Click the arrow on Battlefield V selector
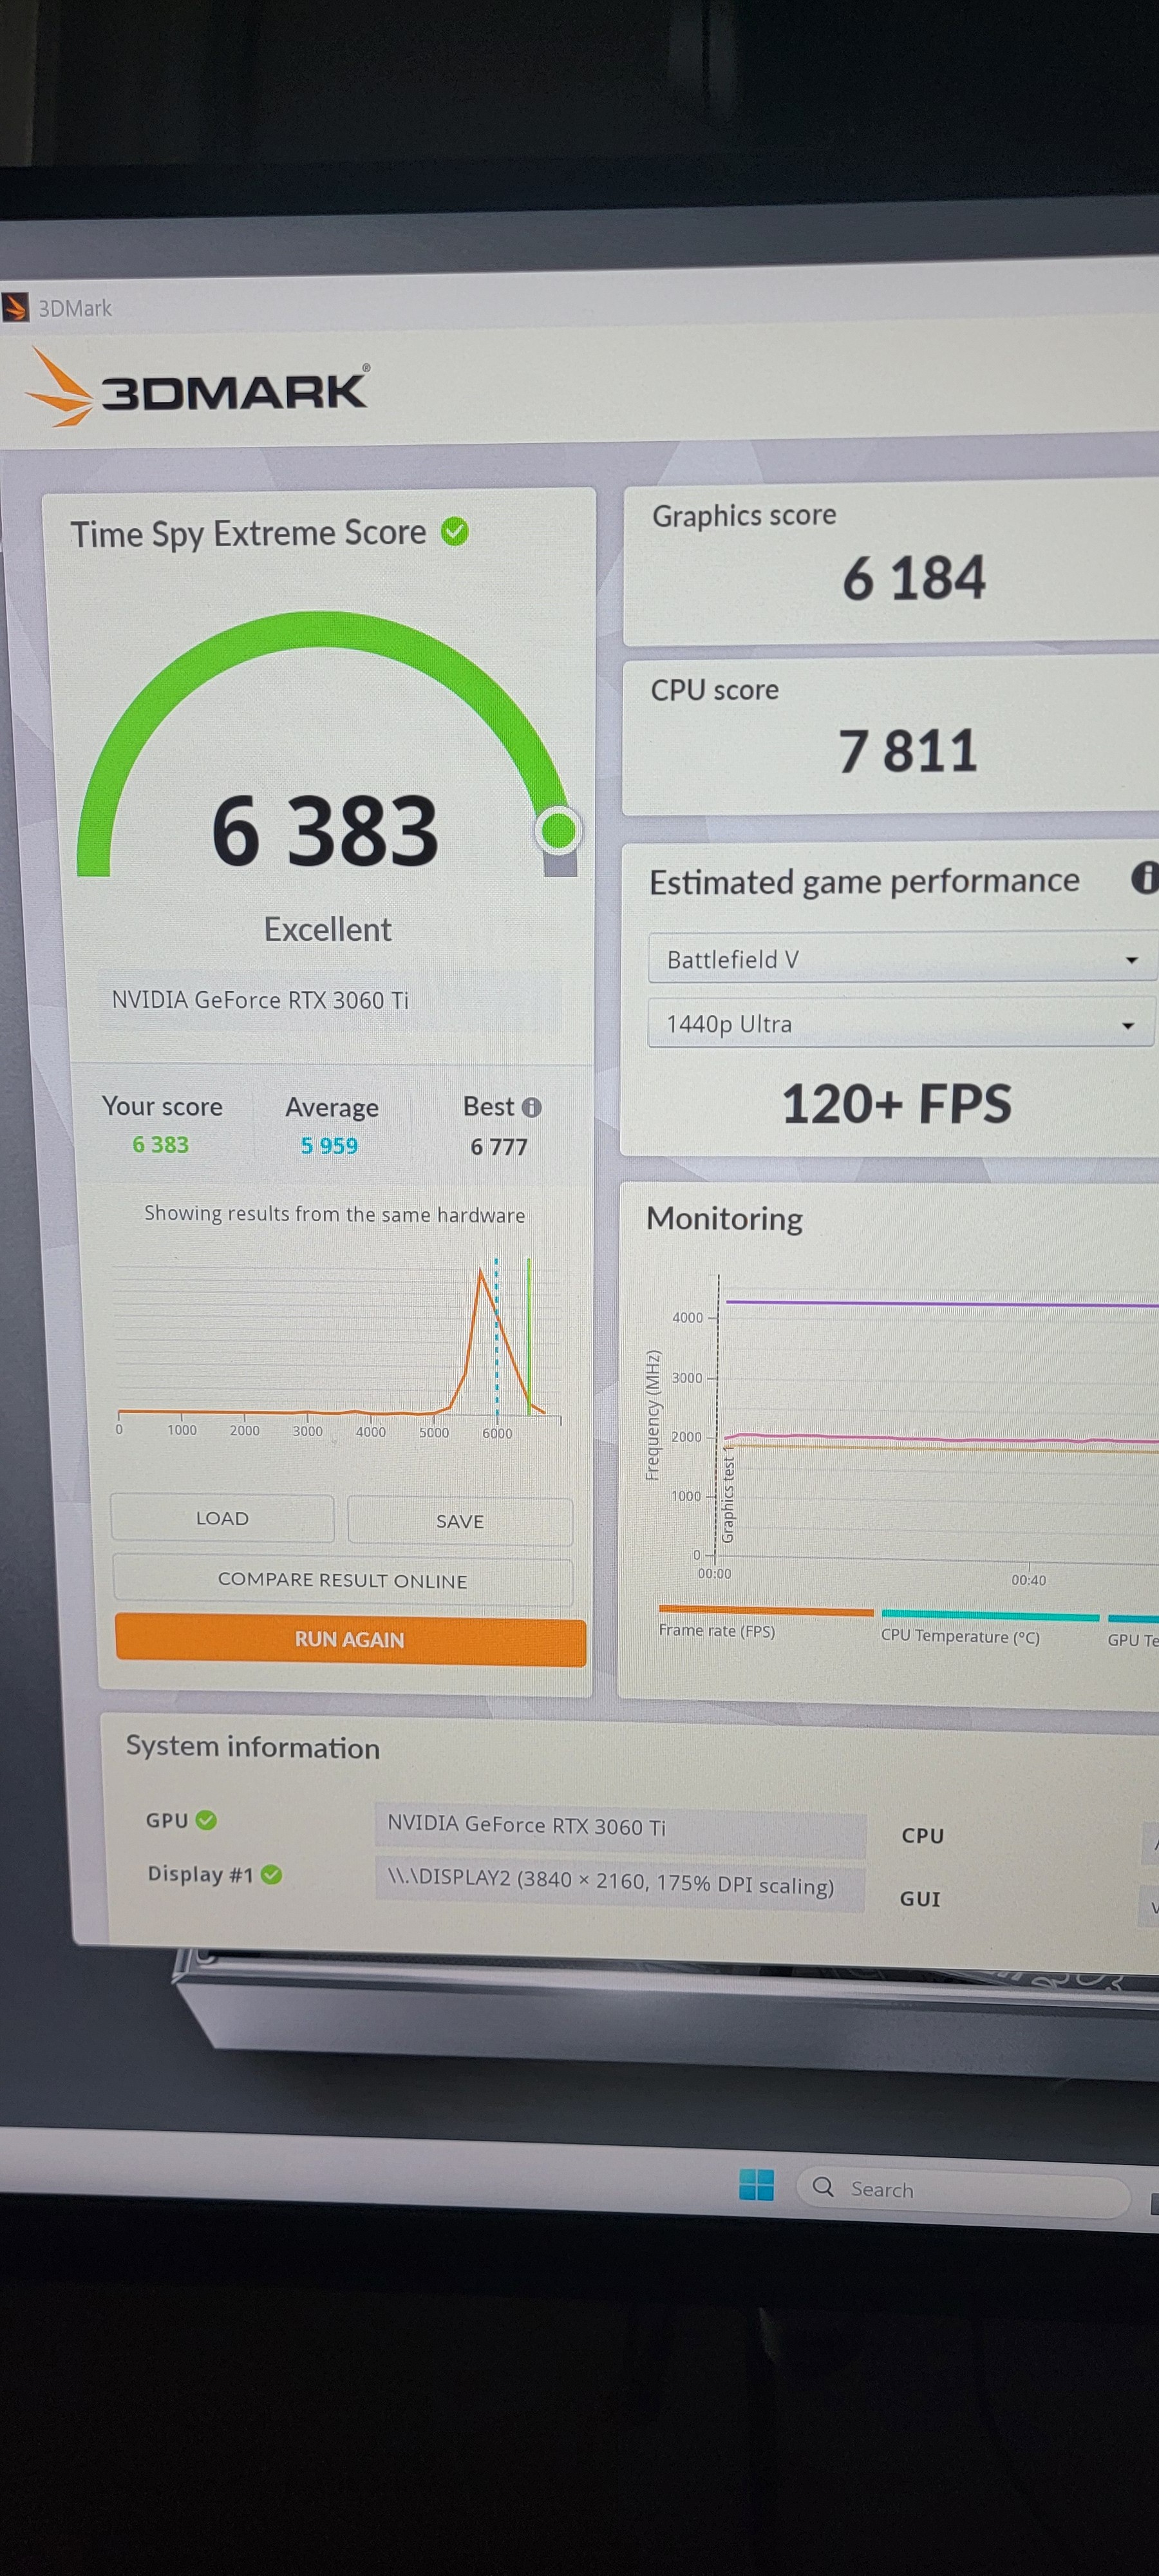1159x2576 pixels. click(1131, 960)
